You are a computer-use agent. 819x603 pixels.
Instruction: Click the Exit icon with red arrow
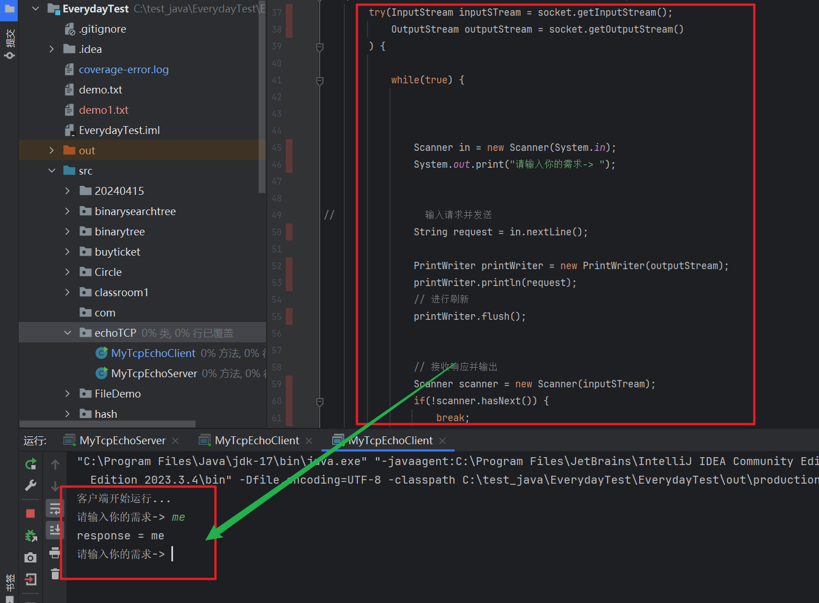pos(30,579)
